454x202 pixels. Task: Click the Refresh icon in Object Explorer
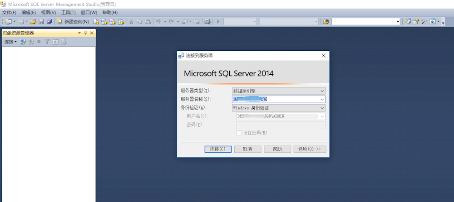[55, 42]
